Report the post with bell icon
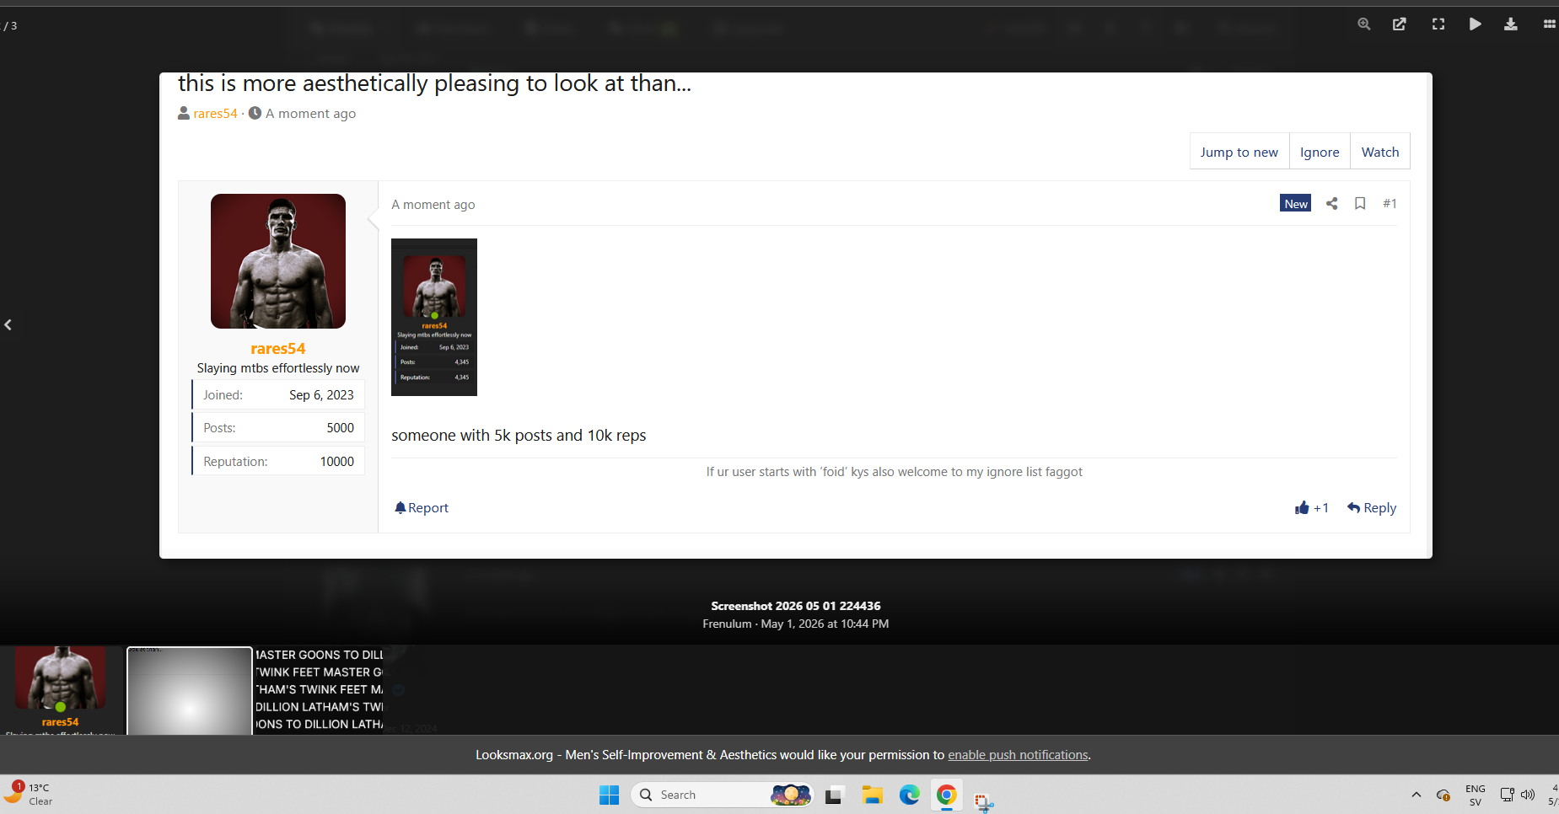This screenshot has width=1559, height=814. click(422, 507)
